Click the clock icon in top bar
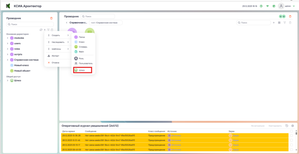This screenshot has width=299, height=154. click(261, 6)
